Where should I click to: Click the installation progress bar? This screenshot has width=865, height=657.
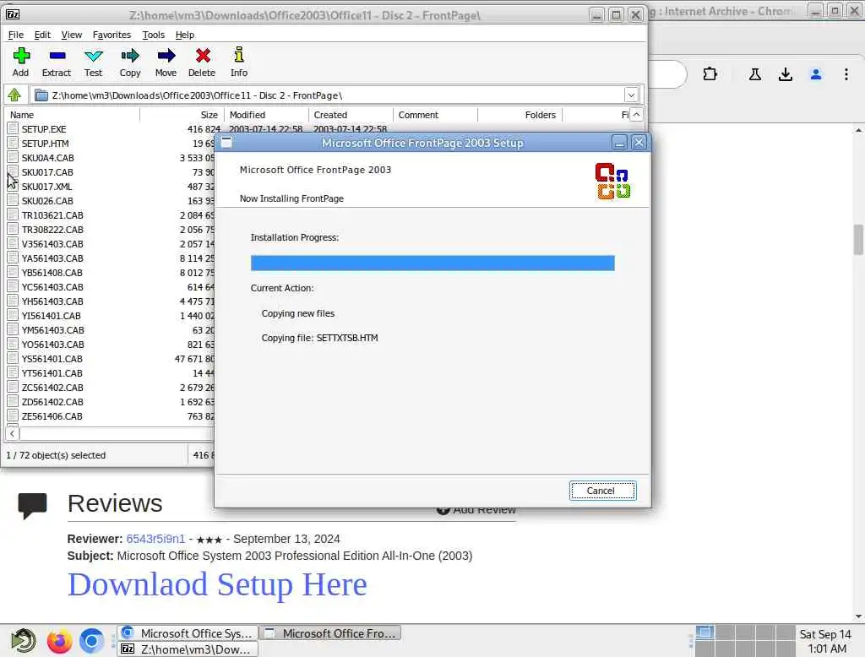tap(432, 263)
